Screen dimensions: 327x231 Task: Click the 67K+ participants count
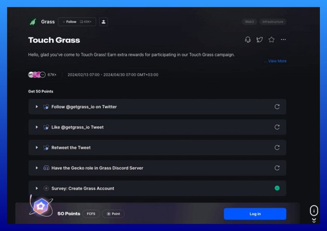click(52, 75)
